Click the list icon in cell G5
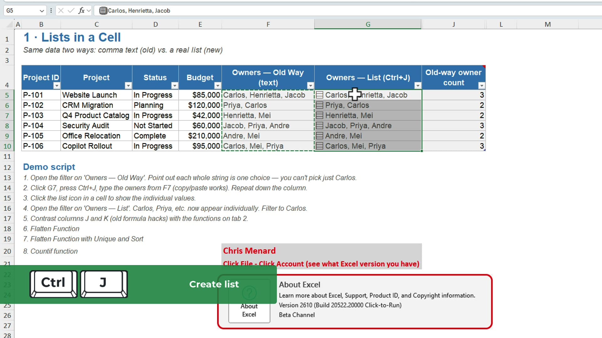Image resolution: width=602 pixels, height=338 pixels. [319, 95]
